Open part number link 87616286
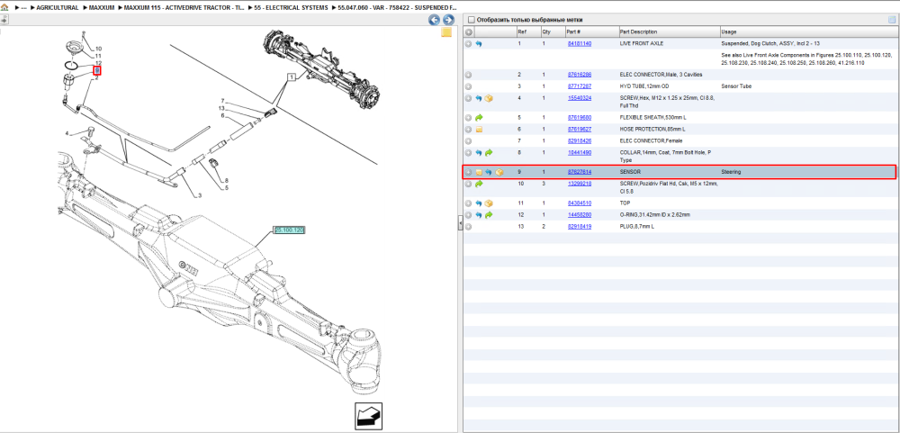 point(580,75)
